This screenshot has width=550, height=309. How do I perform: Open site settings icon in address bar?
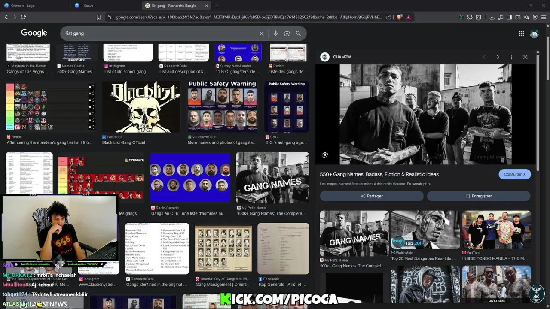coord(110,17)
